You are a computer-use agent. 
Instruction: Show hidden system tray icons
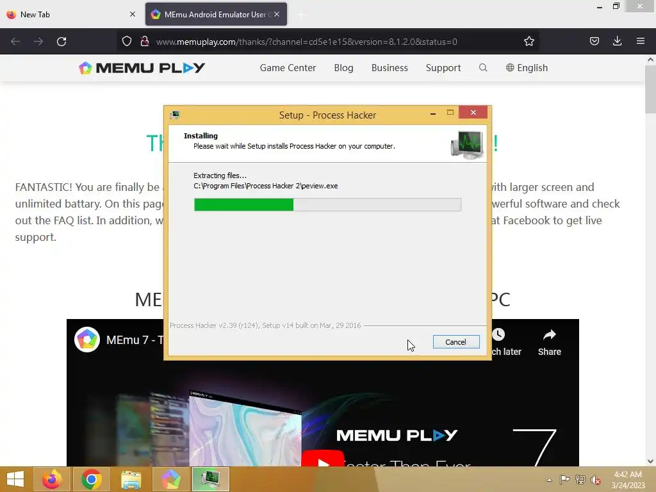click(x=549, y=480)
